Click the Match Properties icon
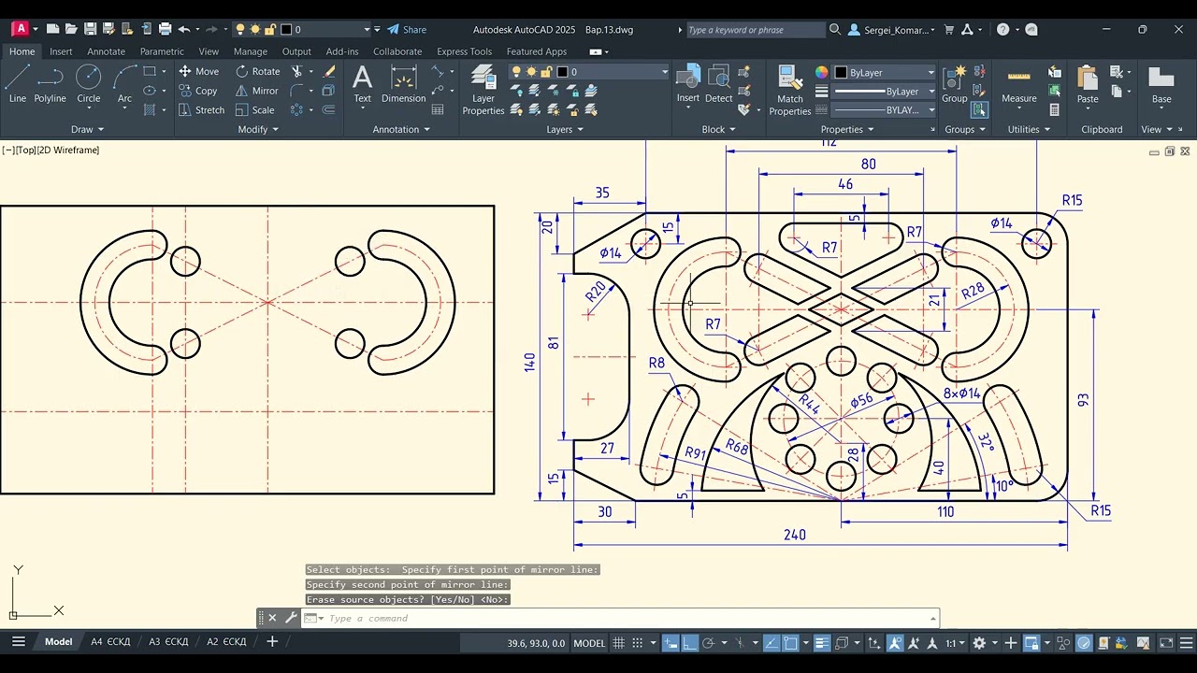Screen dimensions: 1197x673 click(790, 90)
